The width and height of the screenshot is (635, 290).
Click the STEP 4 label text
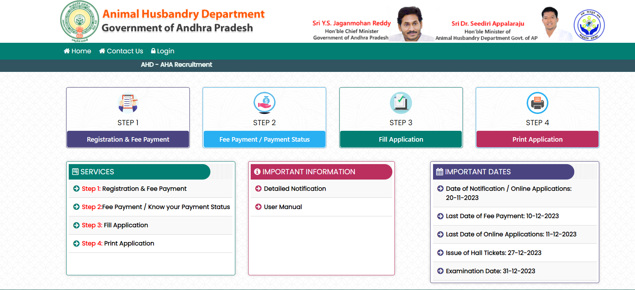point(537,123)
